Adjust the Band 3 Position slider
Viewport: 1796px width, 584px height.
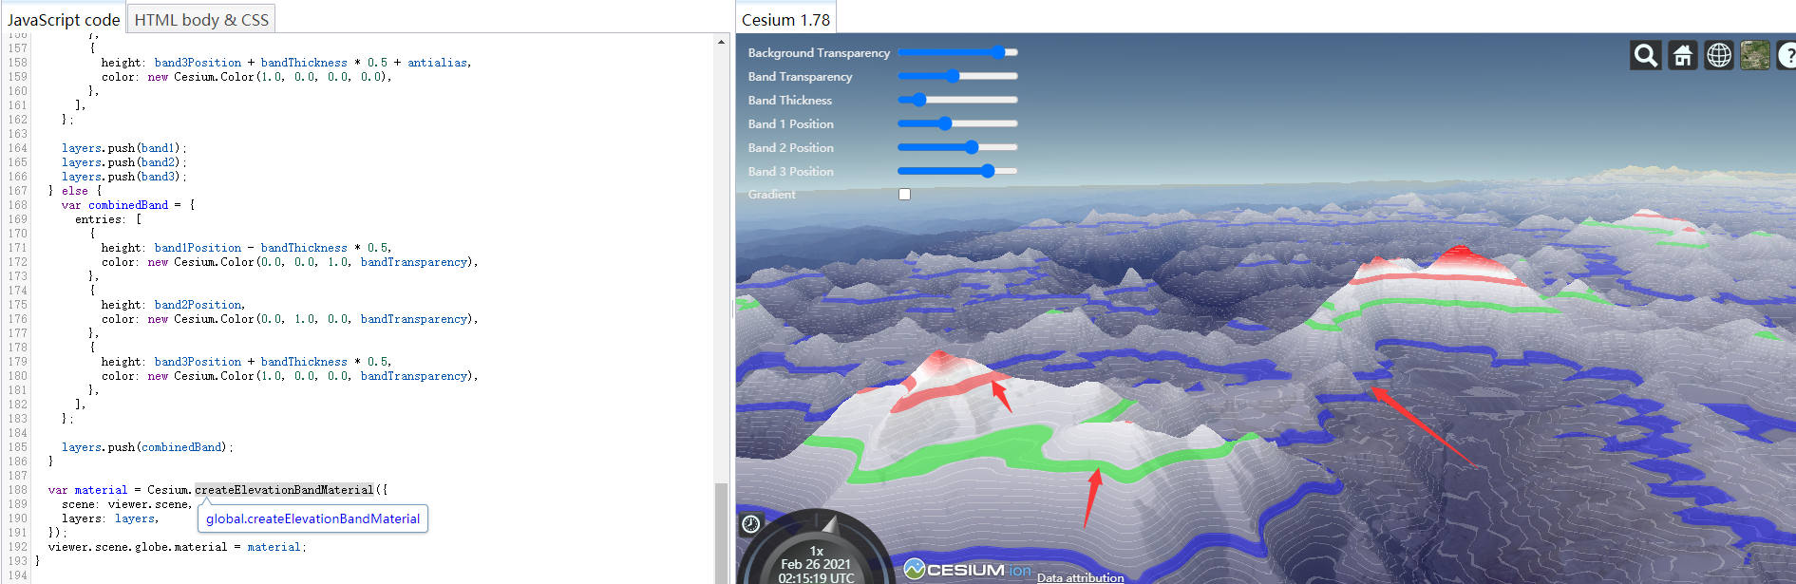click(957, 171)
